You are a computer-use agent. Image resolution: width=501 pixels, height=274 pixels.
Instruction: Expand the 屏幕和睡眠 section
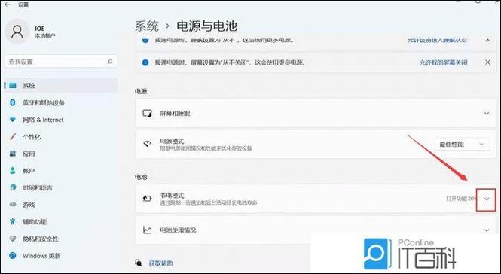tap(487, 114)
